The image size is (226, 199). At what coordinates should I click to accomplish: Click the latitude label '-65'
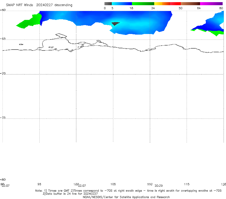click(3, 39)
